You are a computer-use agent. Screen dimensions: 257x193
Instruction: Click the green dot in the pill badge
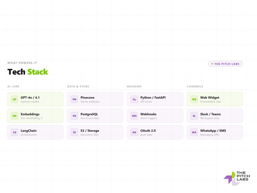pyautogui.click(x=212, y=64)
